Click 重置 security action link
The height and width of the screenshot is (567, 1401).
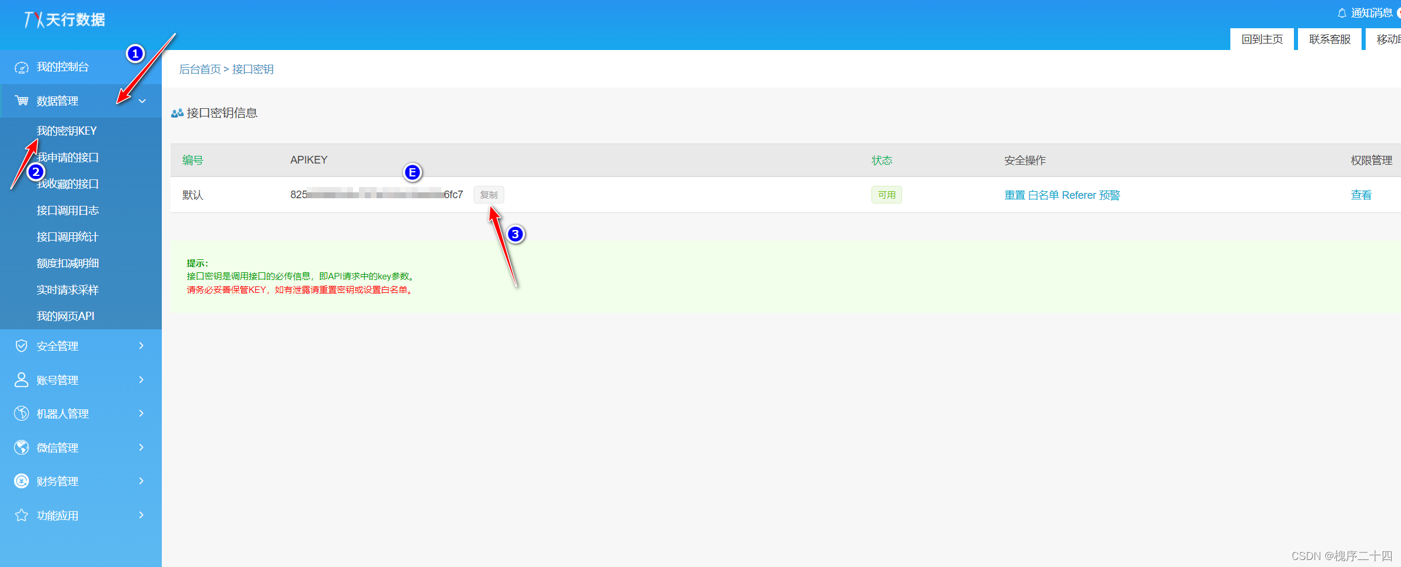[x=1014, y=195]
